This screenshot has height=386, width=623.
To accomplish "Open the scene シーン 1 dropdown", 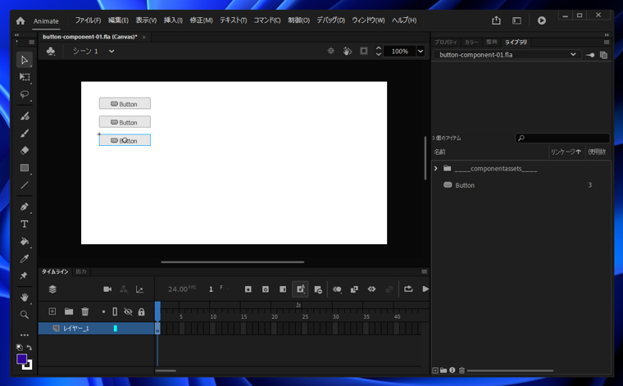I will pos(111,52).
